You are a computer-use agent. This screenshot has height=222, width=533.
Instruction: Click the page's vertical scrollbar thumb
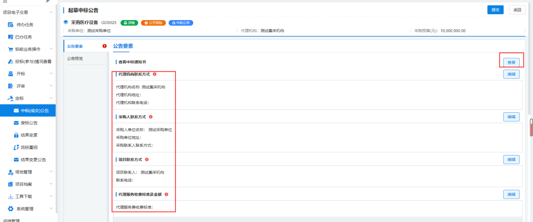531,128
